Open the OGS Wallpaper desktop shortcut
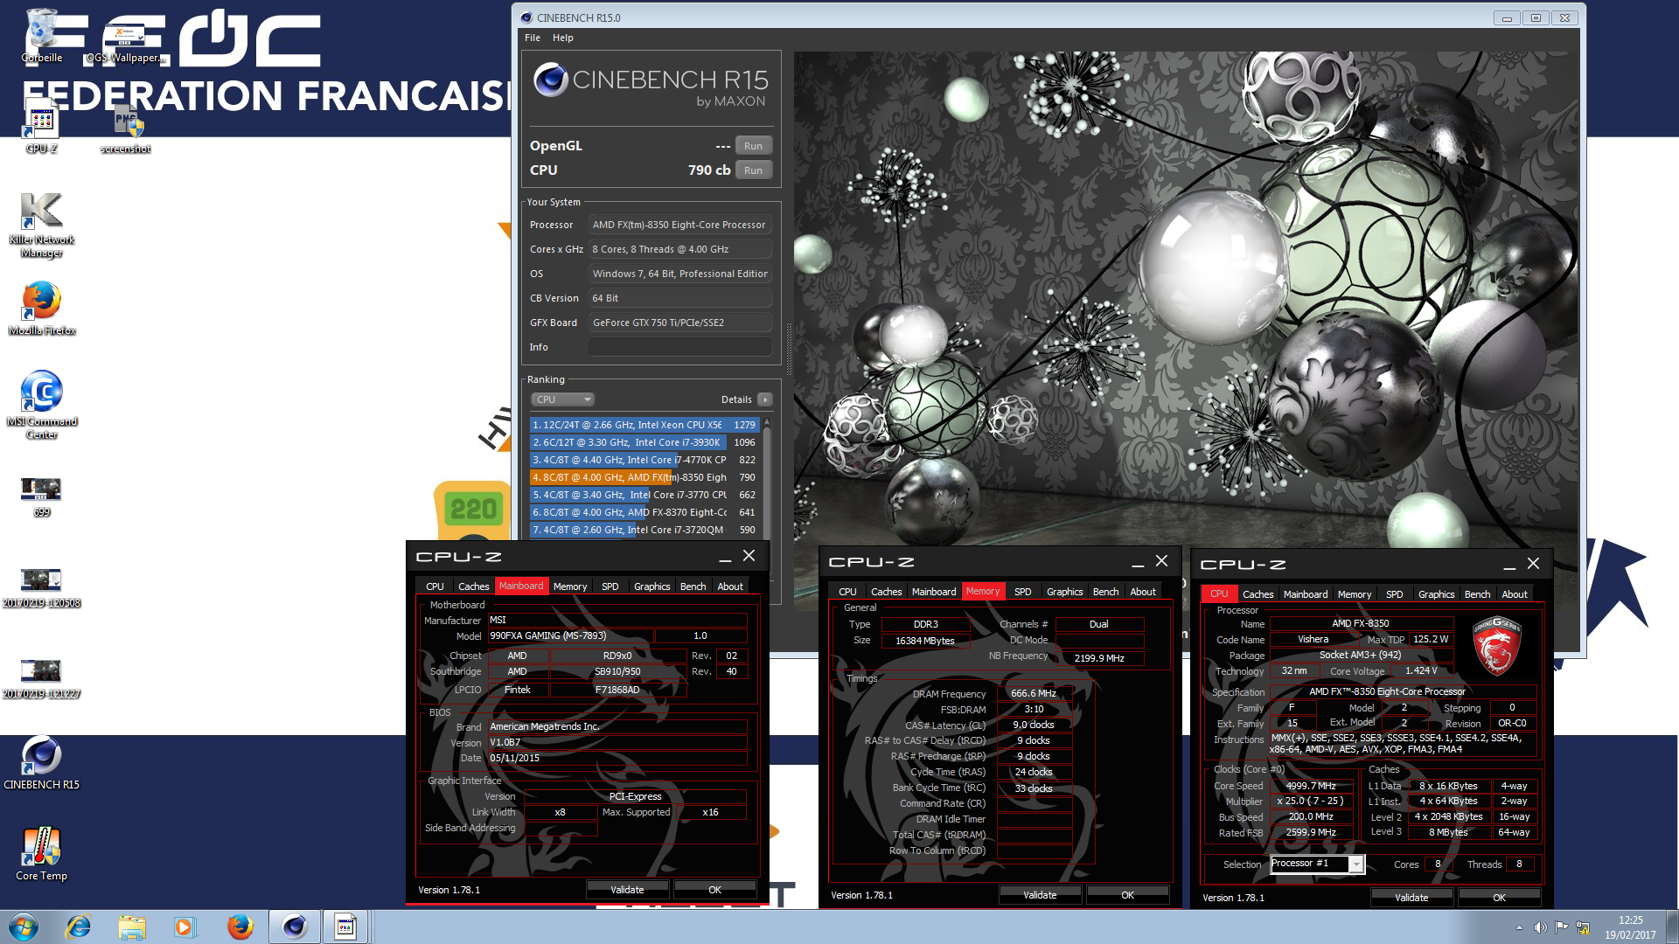The height and width of the screenshot is (944, 1679). click(125, 39)
